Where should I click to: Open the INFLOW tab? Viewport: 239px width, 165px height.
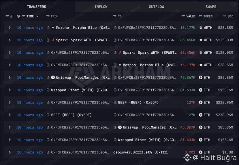101,7
